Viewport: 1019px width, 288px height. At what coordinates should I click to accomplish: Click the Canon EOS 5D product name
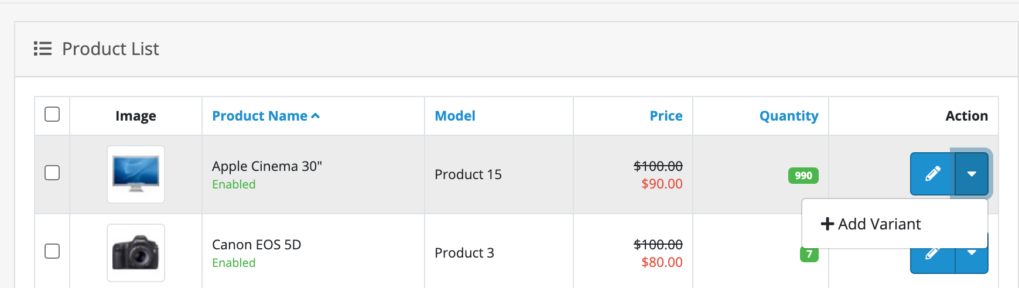(x=257, y=245)
